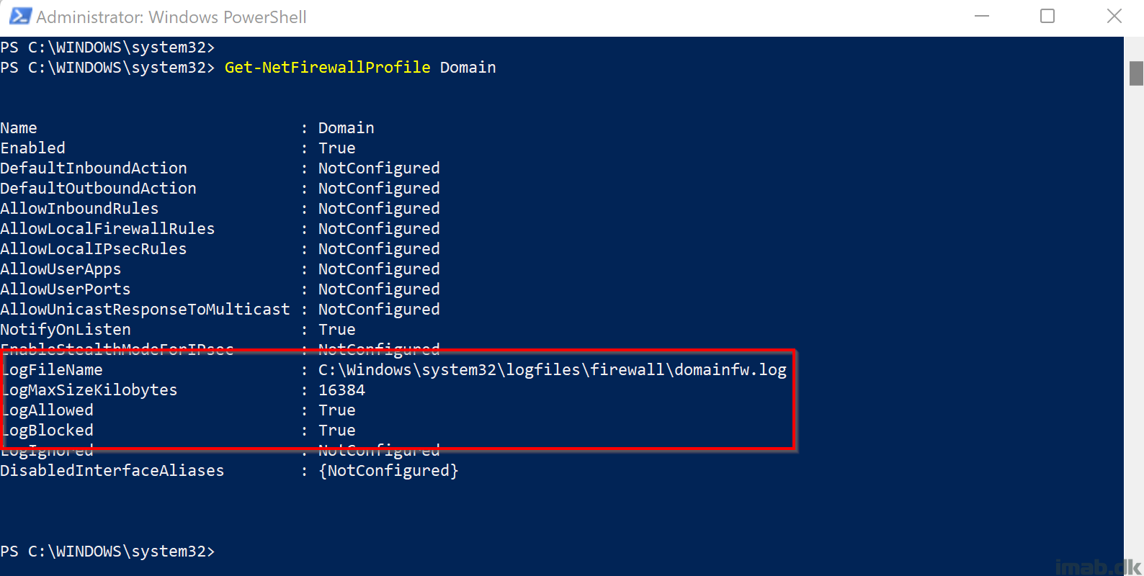Click the 'Administrator: Windows PowerShell' title text

click(171, 17)
